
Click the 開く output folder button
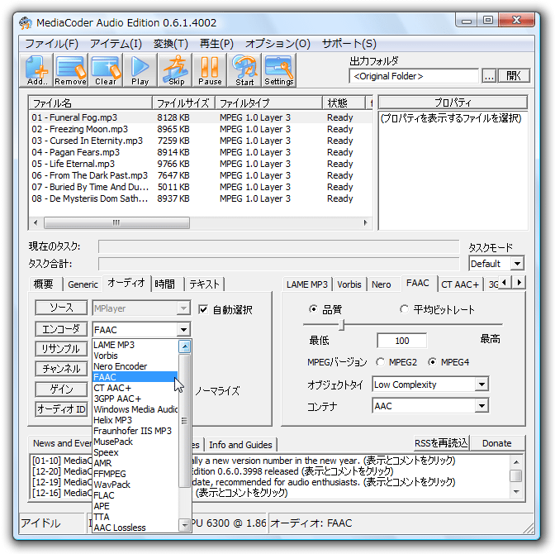tap(514, 76)
